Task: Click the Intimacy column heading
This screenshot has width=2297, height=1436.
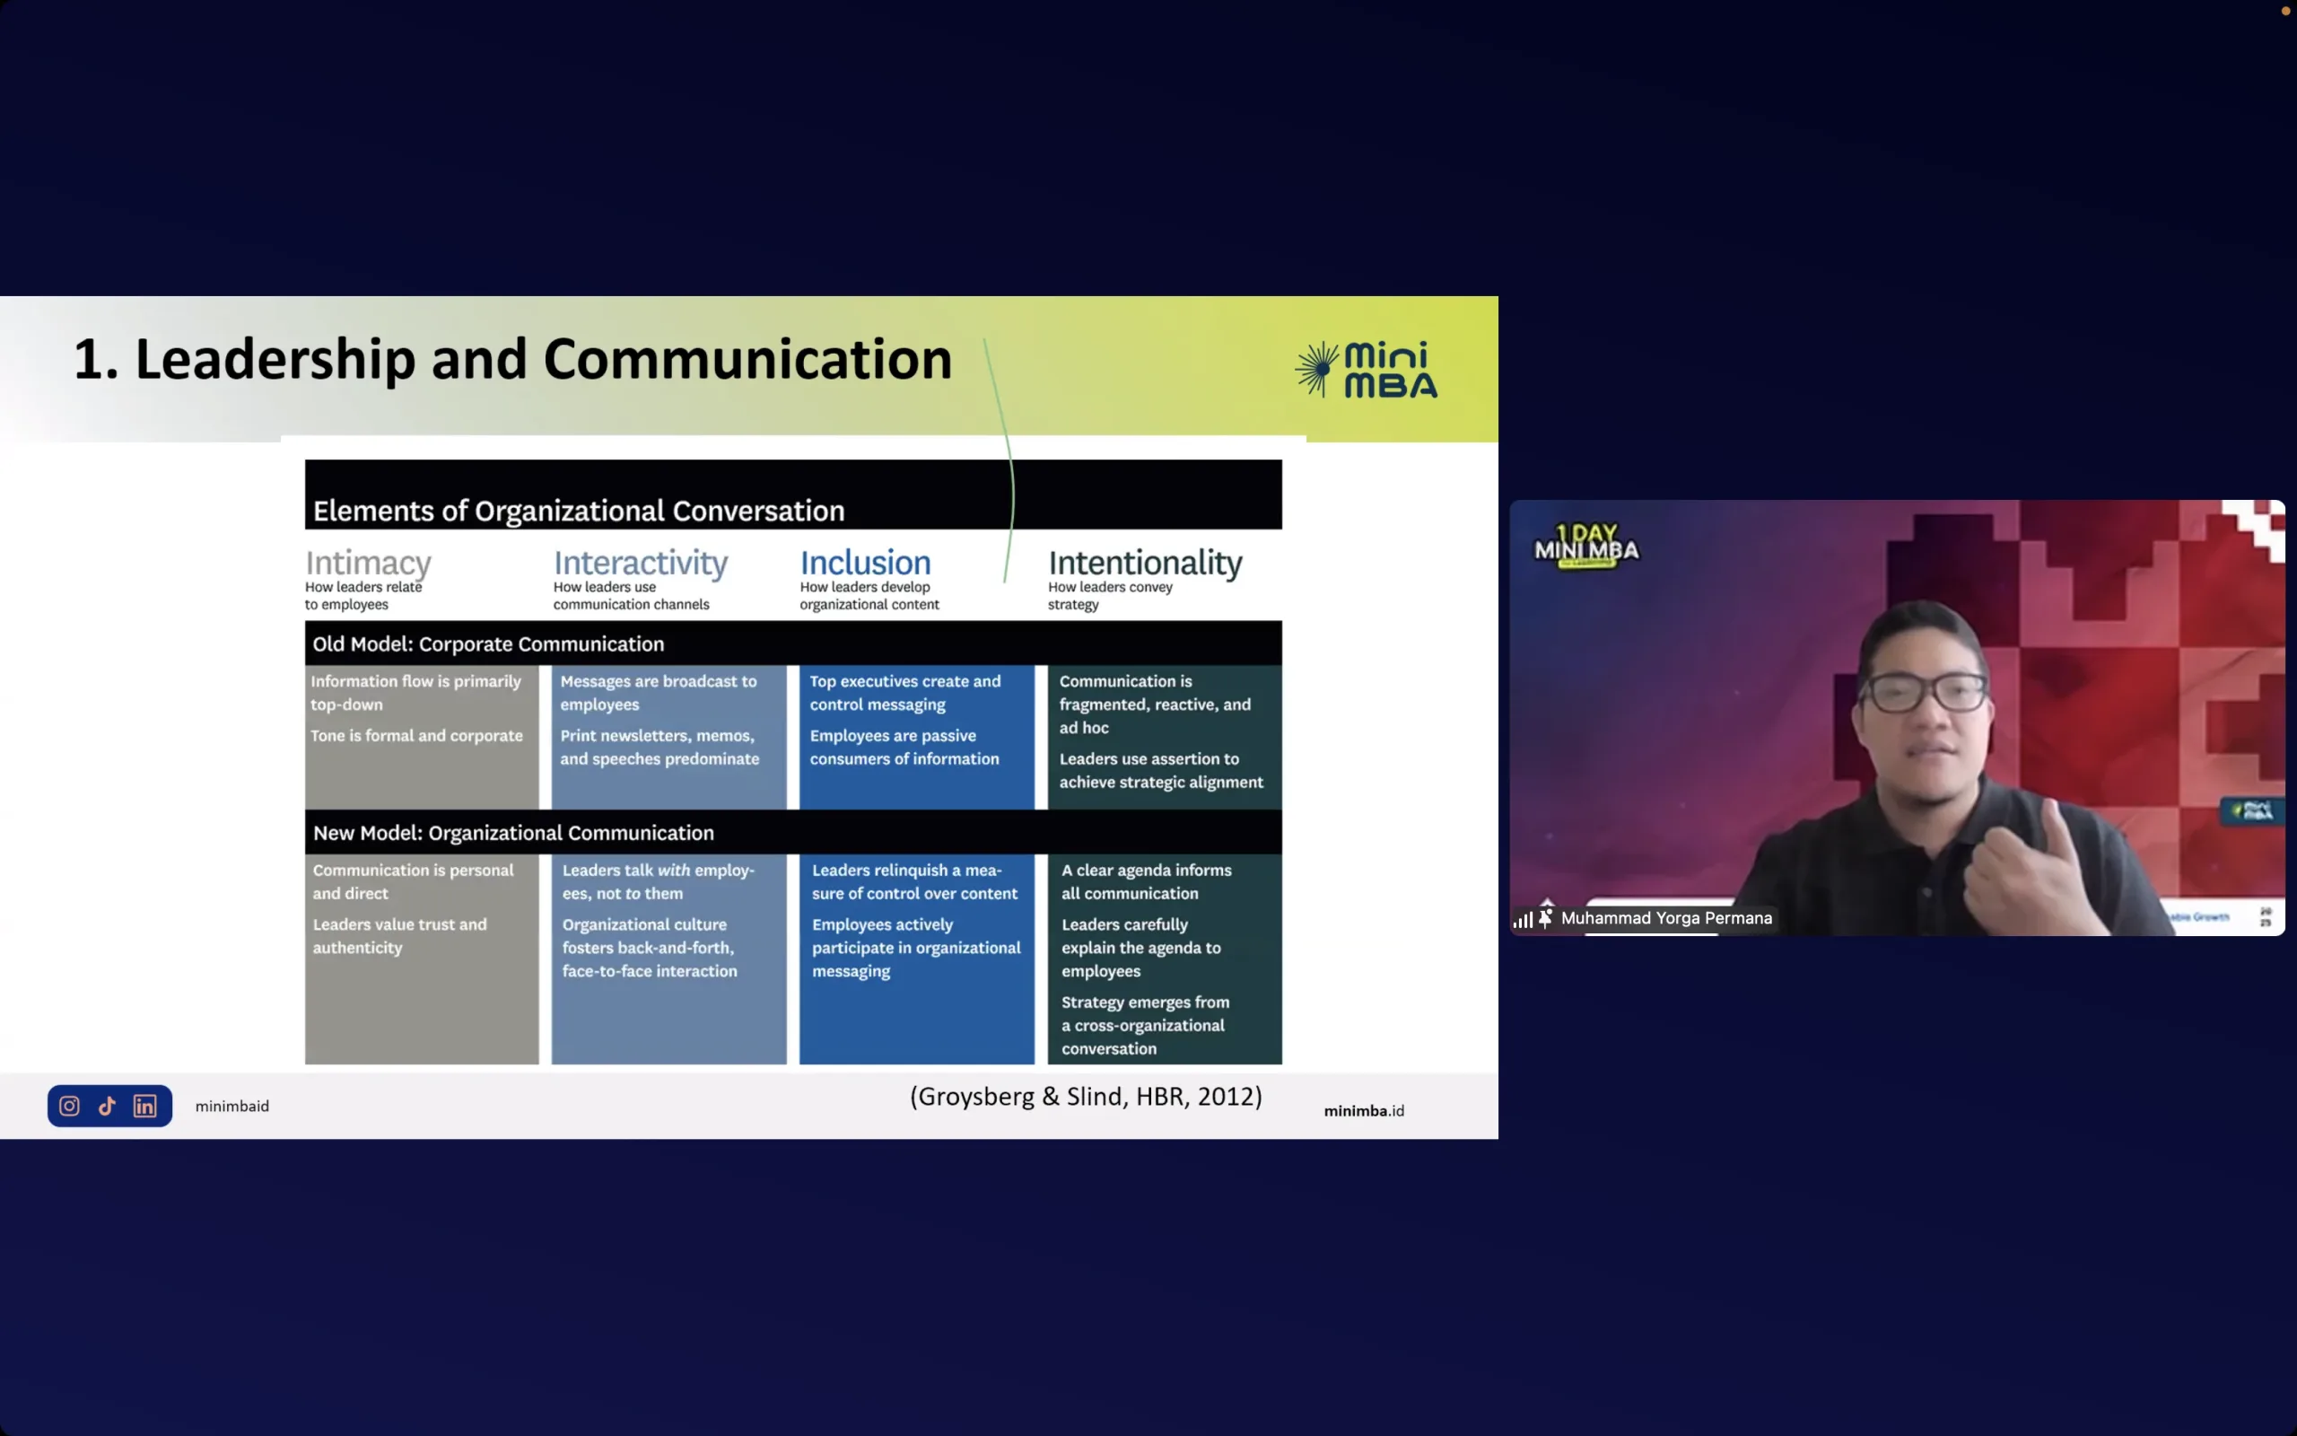Action: pos(368,562)
